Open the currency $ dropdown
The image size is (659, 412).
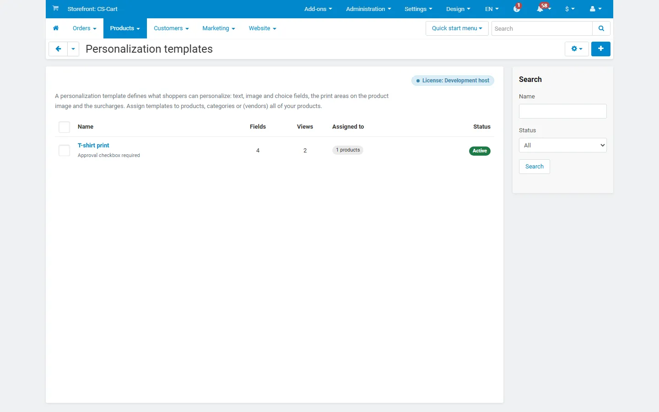[x=570, y=9]
